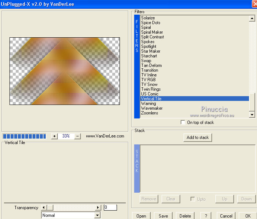The width and height of the screenshot is (257, 219).
Task: Click the Transparency slider left arrow
Action: [44, 208]
